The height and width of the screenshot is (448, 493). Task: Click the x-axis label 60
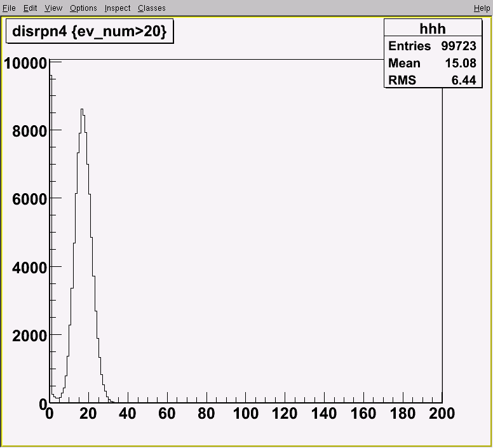(166, 414)
